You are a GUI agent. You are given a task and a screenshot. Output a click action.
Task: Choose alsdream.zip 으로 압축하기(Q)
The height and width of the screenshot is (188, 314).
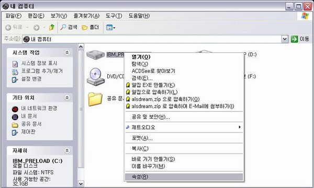[184, 99]
